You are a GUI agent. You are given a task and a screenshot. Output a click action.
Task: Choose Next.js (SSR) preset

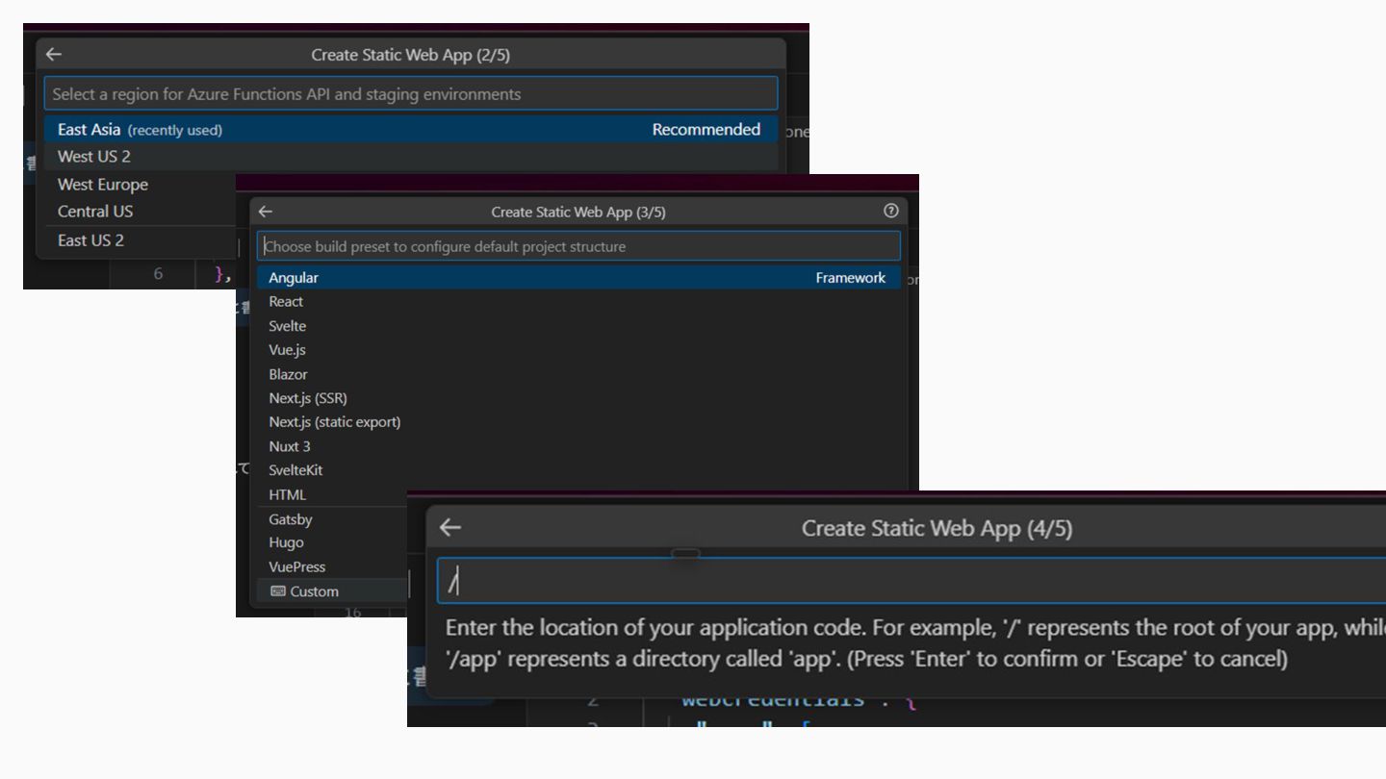[578, 398]
